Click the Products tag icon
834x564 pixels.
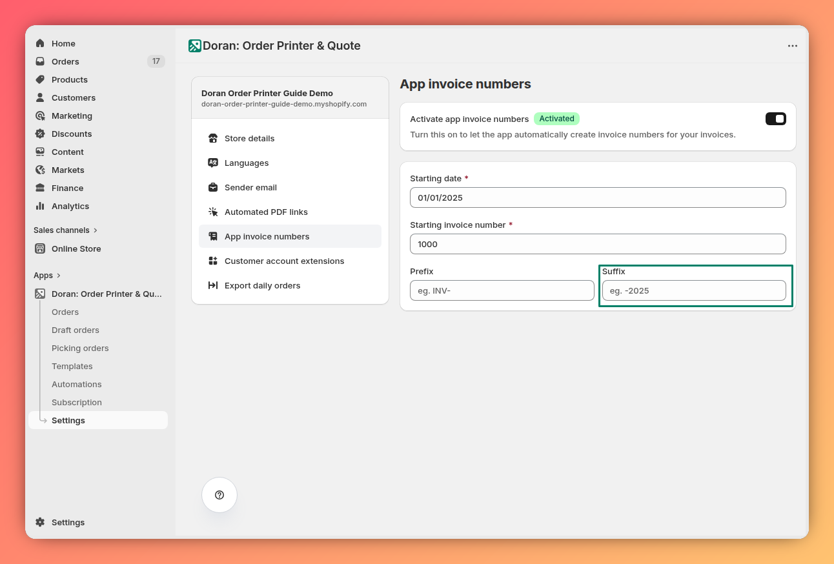[40, 79]
